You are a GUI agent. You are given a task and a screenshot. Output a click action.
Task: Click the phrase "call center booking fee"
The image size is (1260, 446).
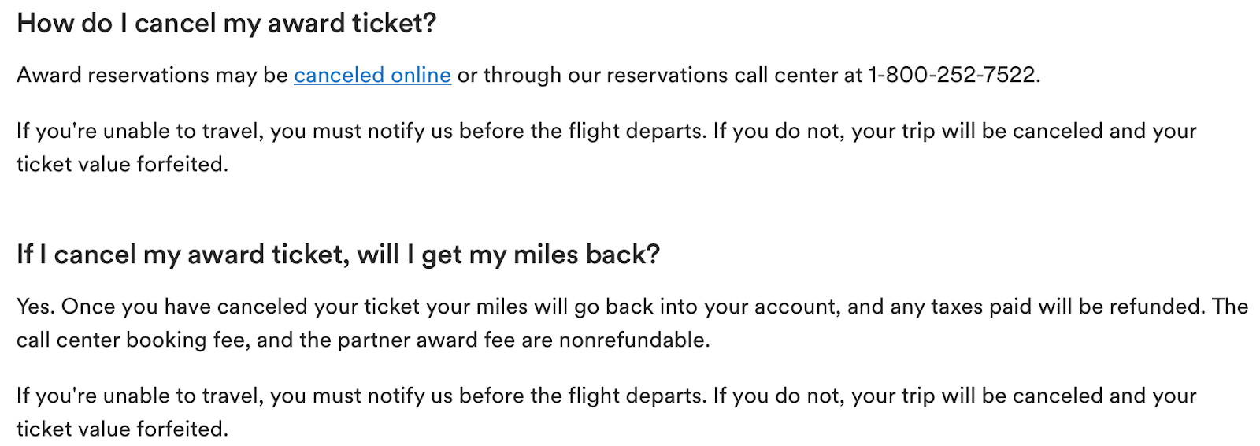(x=126, y=340)
